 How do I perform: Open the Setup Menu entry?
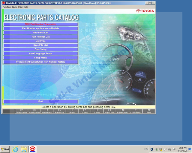point(40,58)
